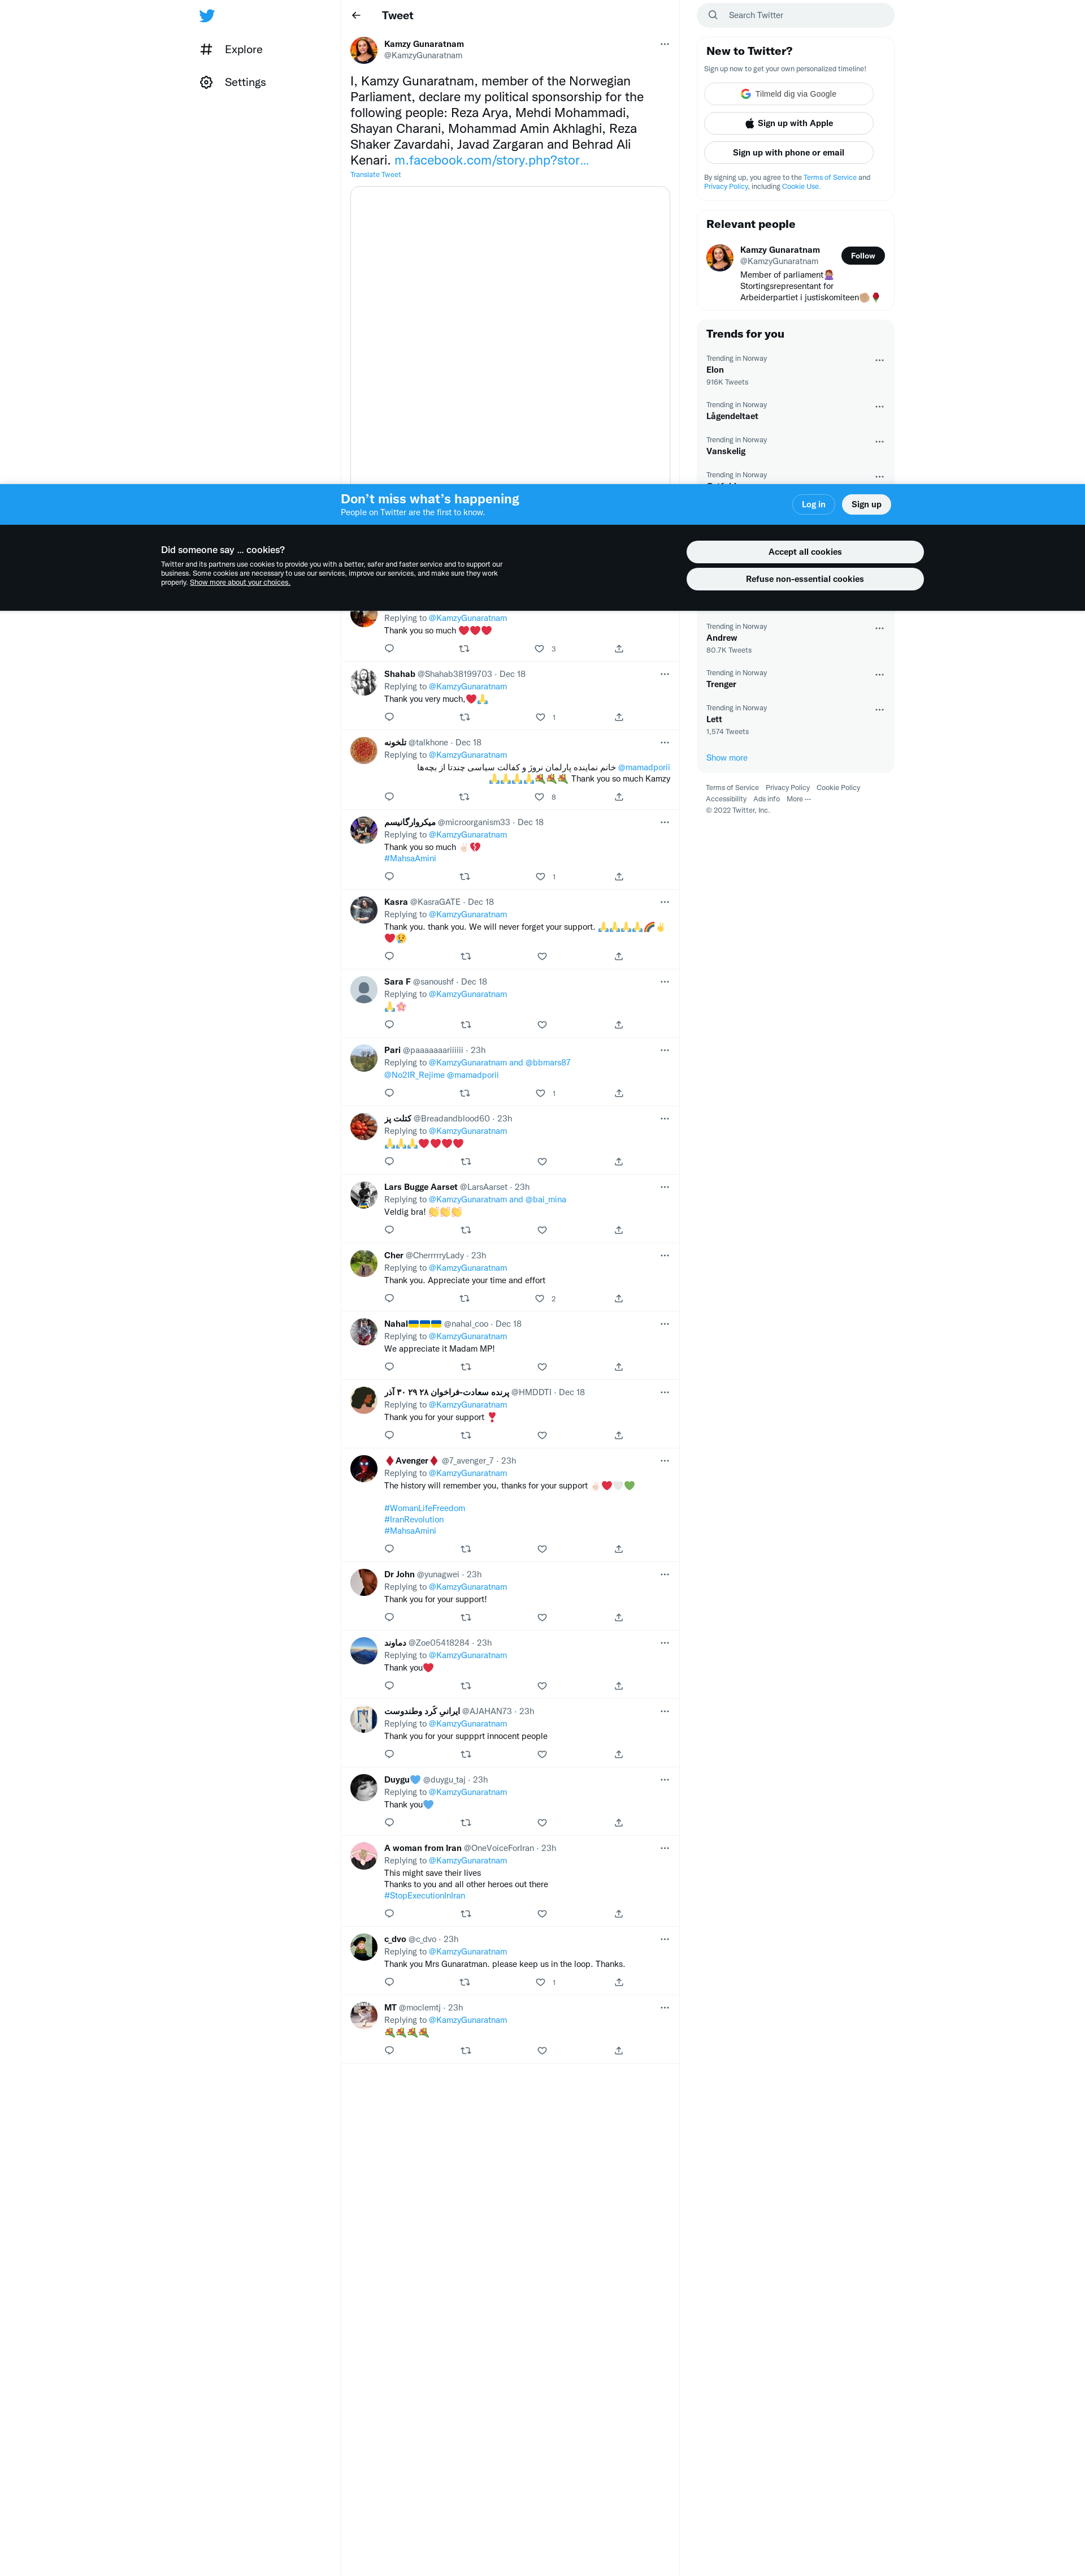Click Translate Tweet link
Image resolution: width=1085 pixels, height=2576 pixels.
point(376,175)
